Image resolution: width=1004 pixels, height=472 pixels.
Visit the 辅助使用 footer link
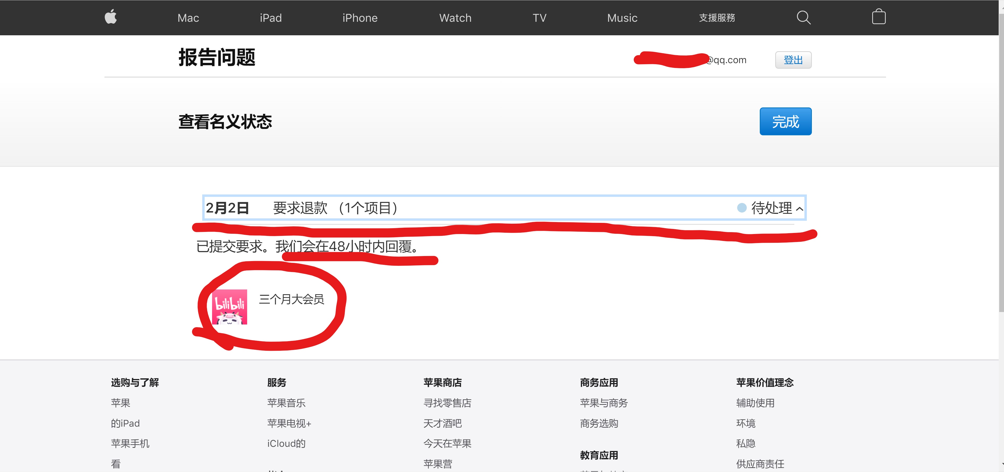pyautogui.click(x=755, y=403)
